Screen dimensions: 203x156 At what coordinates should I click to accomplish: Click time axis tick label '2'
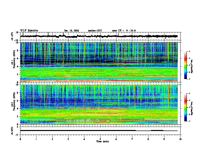pos(52,139)
